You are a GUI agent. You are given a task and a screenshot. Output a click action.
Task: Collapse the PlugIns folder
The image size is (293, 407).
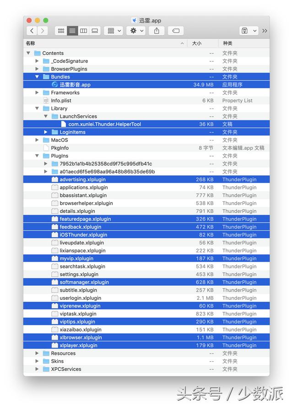point(37,156)
